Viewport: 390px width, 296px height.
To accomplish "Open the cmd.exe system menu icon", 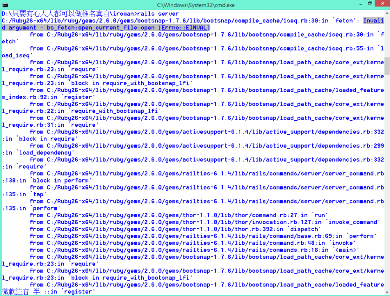I will click(x=5, y=5).
